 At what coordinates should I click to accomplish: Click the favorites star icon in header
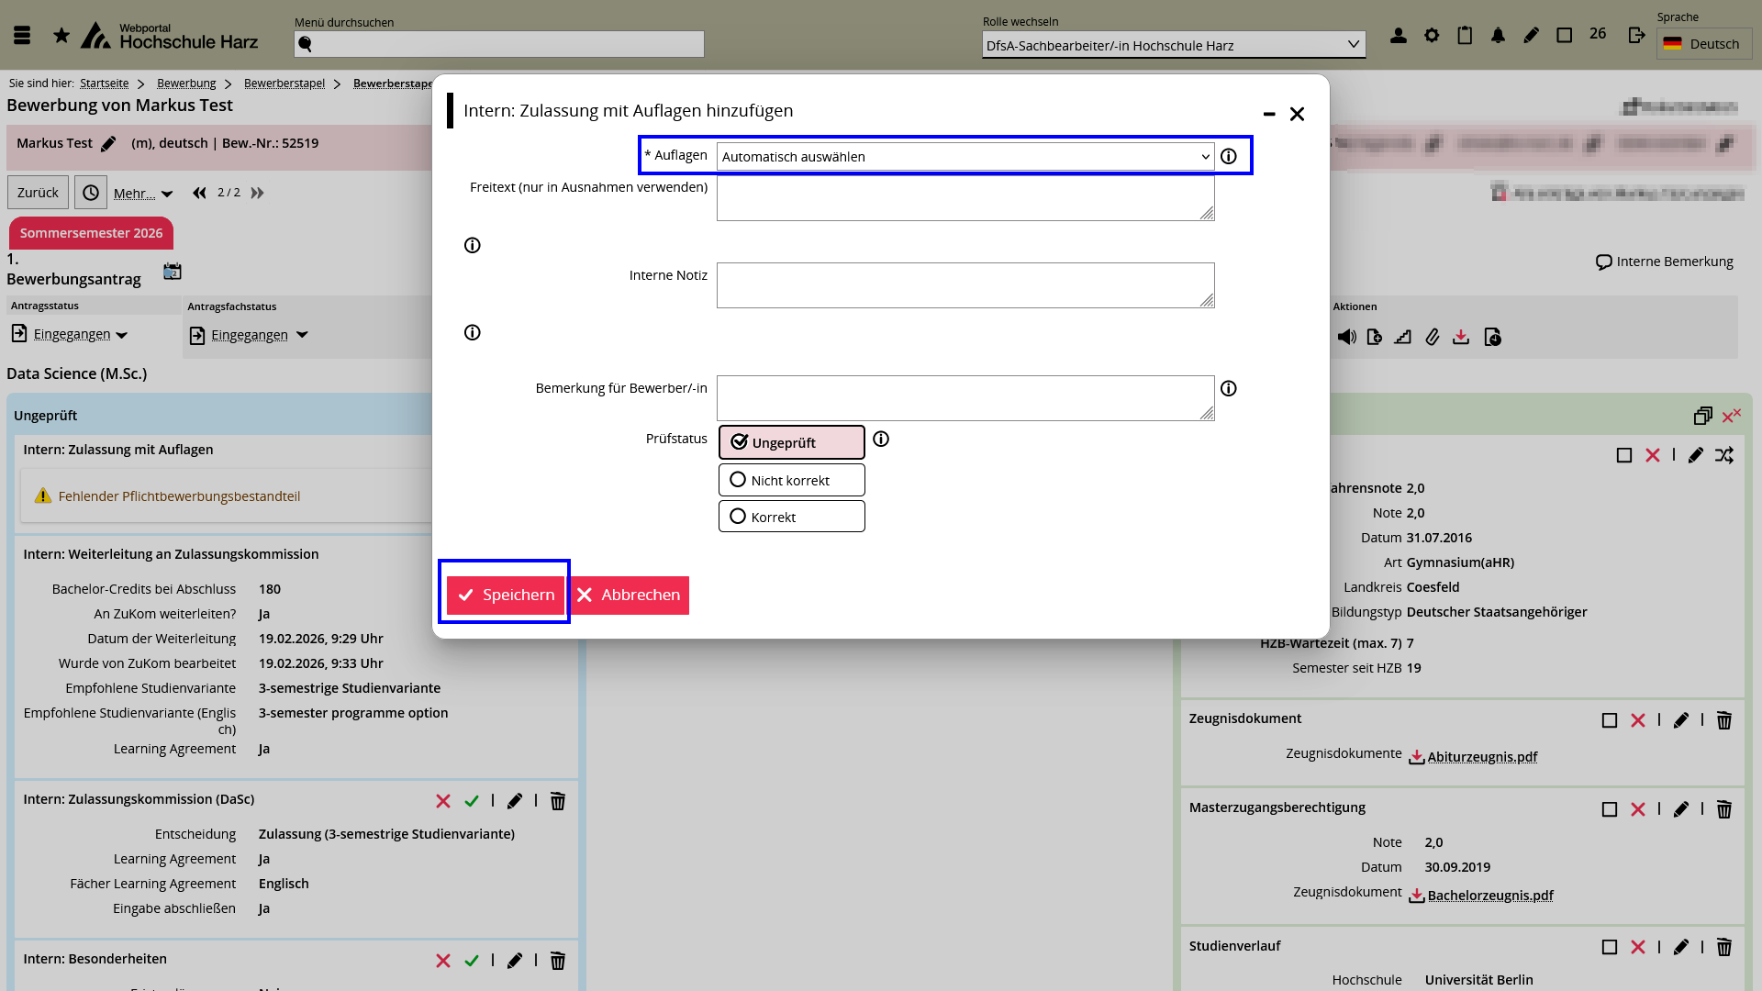pos(61,36)
